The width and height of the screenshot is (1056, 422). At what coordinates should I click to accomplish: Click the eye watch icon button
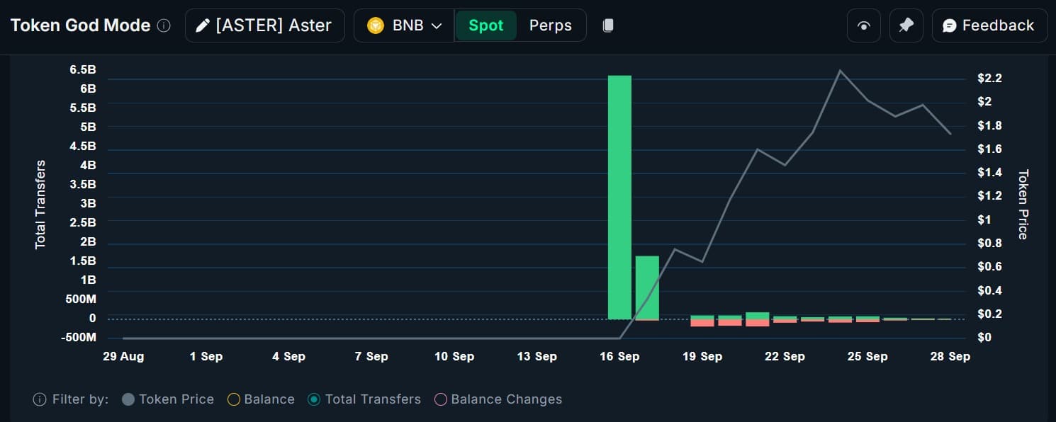click(863, 25)
